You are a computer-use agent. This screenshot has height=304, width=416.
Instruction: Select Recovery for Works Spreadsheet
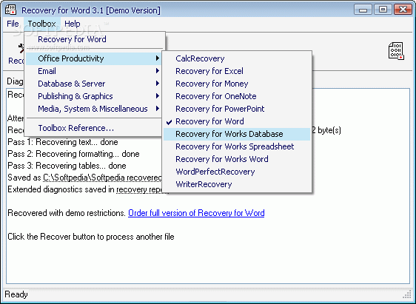click(237, 146)
